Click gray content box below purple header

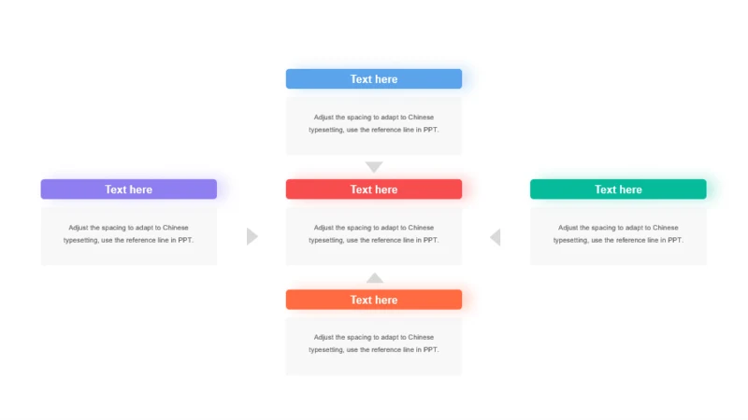point(129,236)
